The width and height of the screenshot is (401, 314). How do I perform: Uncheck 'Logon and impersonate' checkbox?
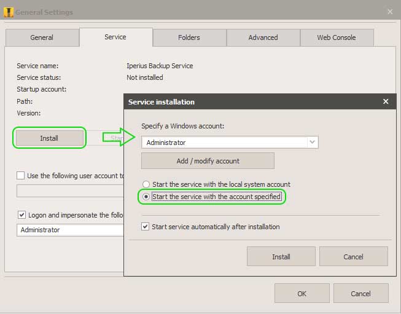[x=21, y=214]
